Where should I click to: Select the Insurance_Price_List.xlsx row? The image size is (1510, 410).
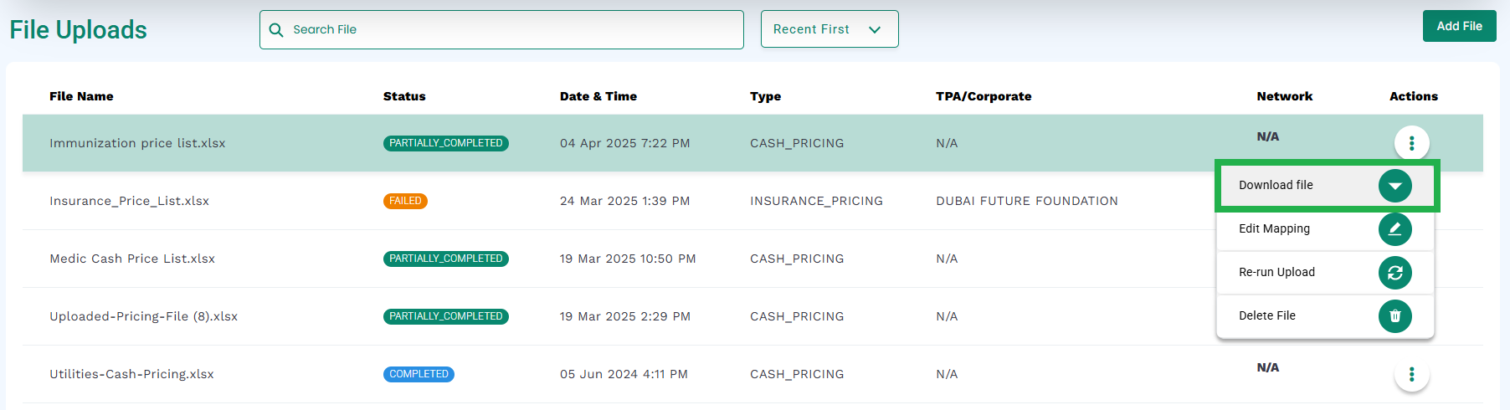coord(619,201)
